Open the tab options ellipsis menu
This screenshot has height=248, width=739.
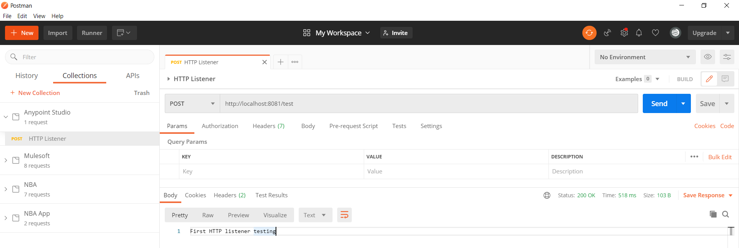click(x=295, y=62)
